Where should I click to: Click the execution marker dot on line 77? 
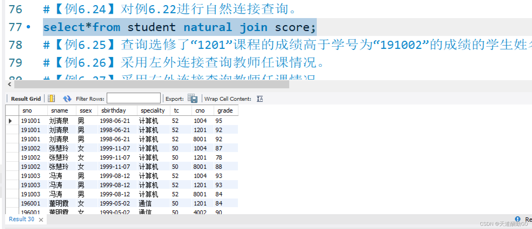[x=29, y=27]
